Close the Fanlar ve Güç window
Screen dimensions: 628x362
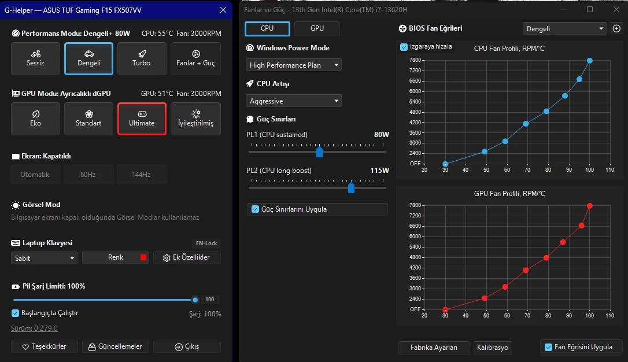coord(616,9)
